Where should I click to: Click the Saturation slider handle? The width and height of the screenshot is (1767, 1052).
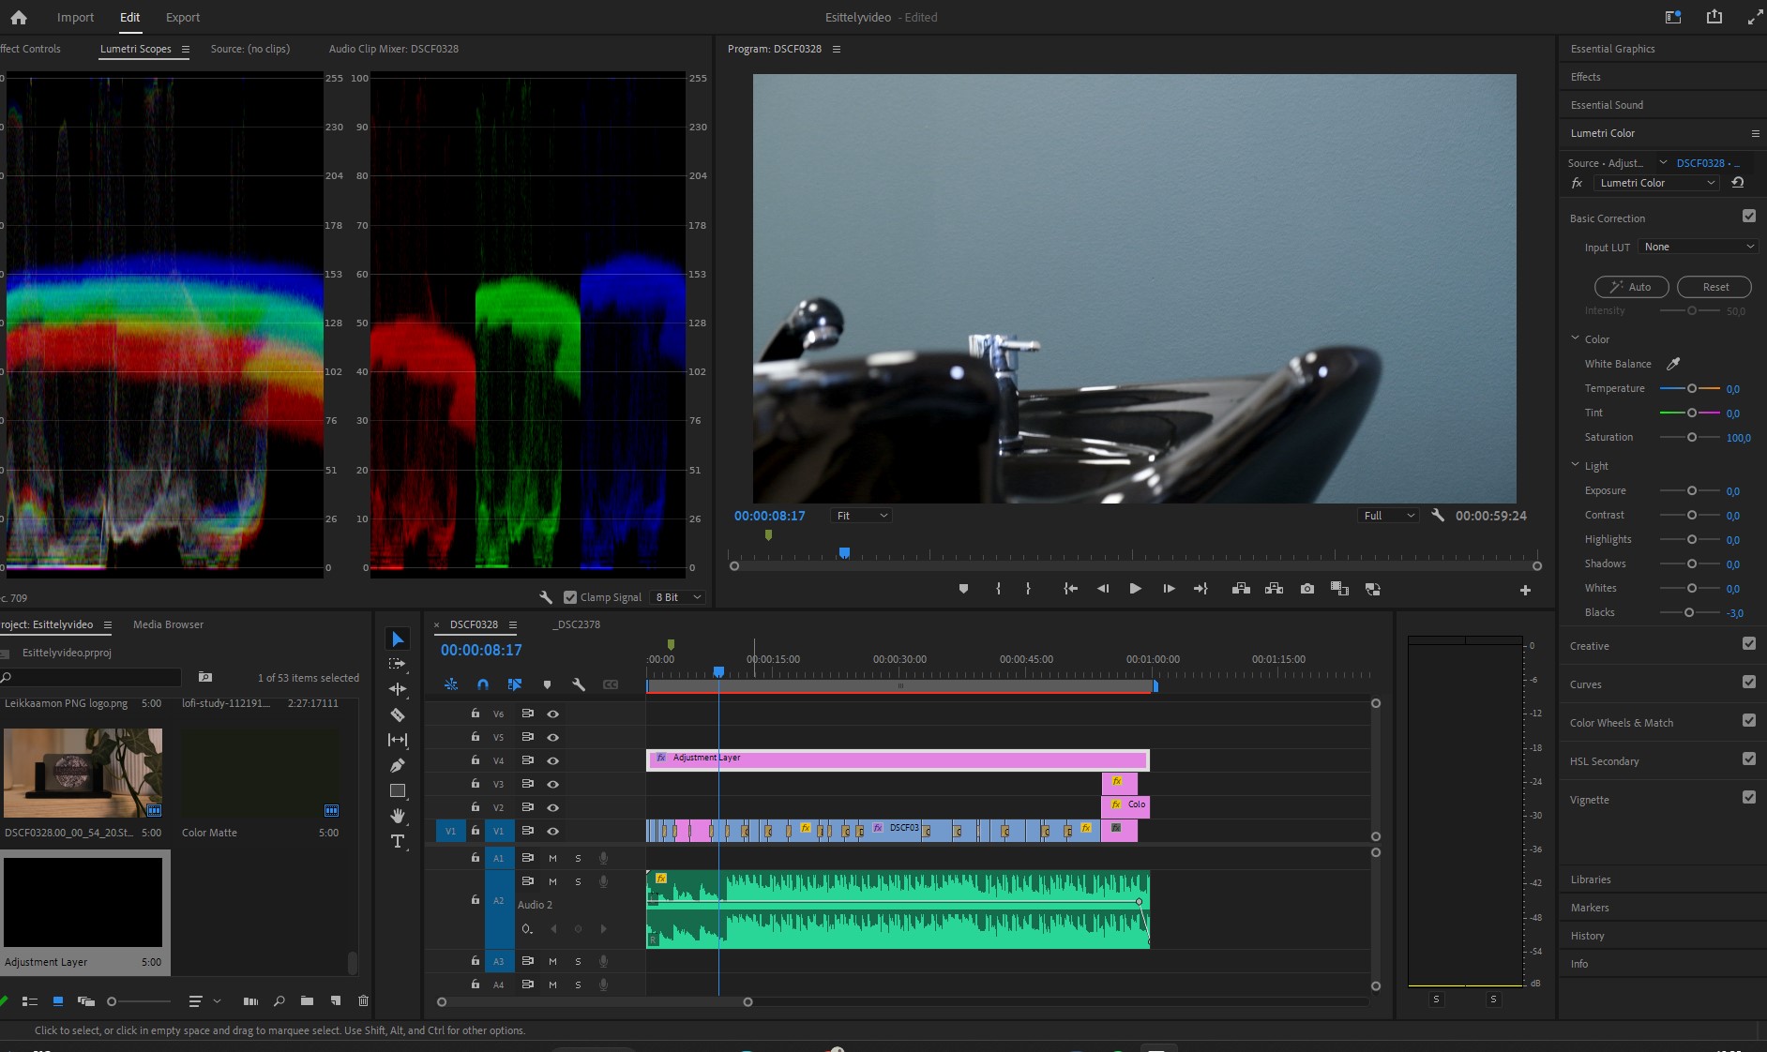[x=1692, y=437]
